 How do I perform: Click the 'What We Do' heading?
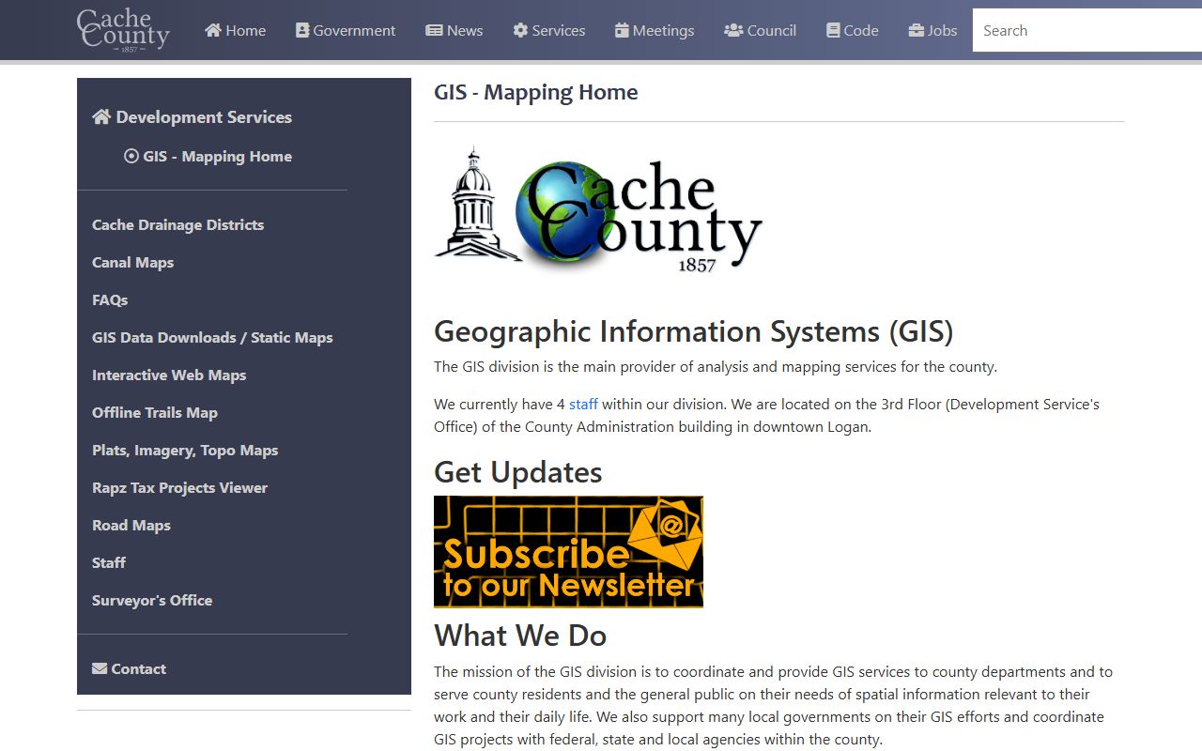coord(520,635)
